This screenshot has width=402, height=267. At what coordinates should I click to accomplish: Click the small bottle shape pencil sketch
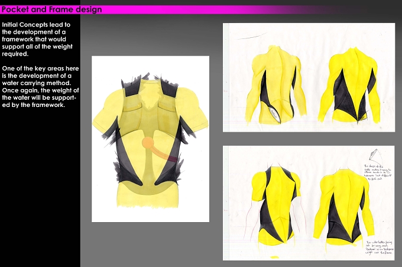(374, 156)
